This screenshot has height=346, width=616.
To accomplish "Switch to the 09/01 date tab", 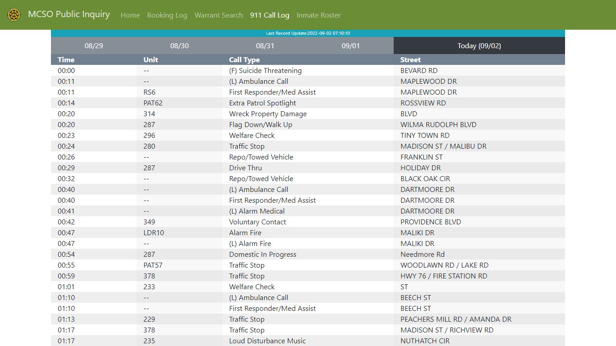I will (x=351, y=46).
